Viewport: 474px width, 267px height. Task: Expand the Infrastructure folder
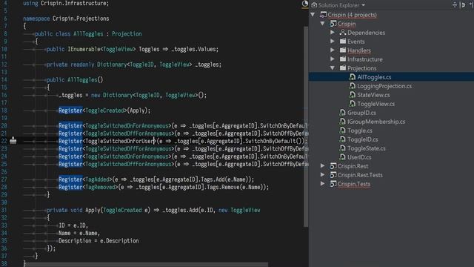pyautogui.click(x=333, y=59)
